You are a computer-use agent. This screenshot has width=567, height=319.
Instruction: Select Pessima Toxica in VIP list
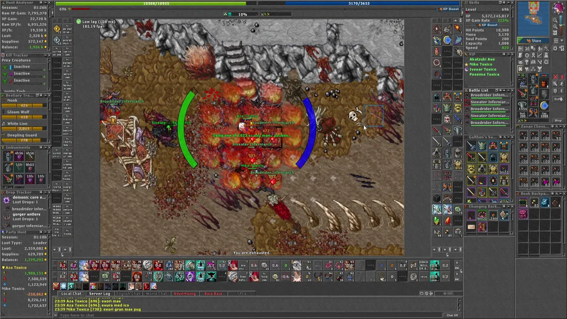click(484, 74)
